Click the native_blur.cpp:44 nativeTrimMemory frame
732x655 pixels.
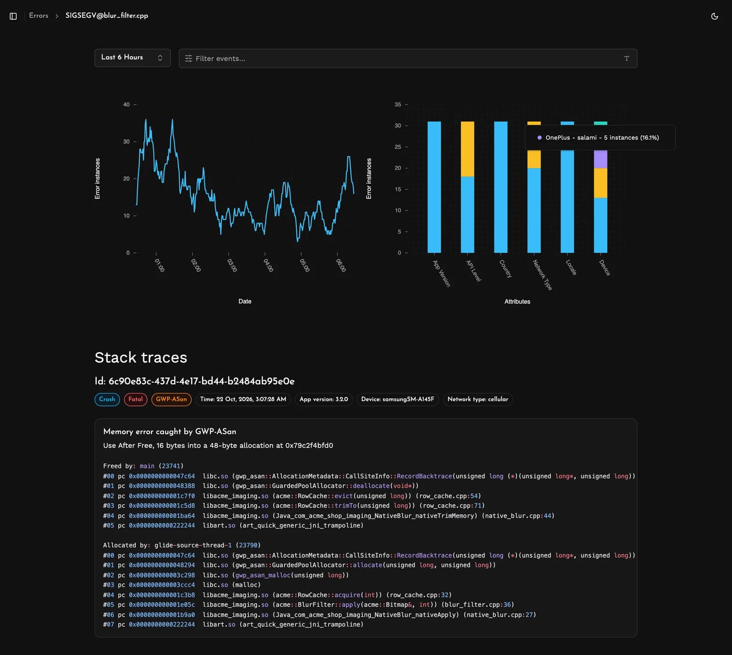(x=328, y=516)
